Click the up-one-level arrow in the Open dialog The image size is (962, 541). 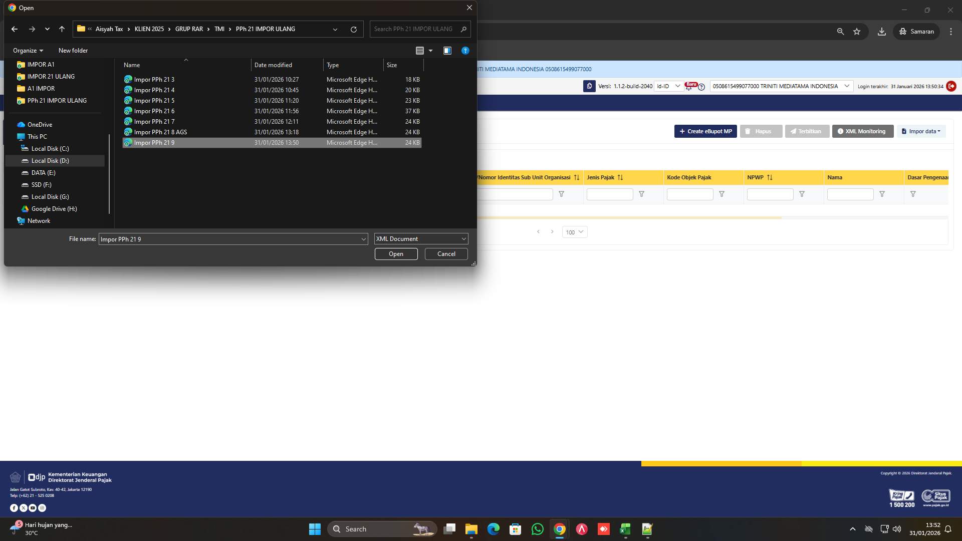click(62, 29)
